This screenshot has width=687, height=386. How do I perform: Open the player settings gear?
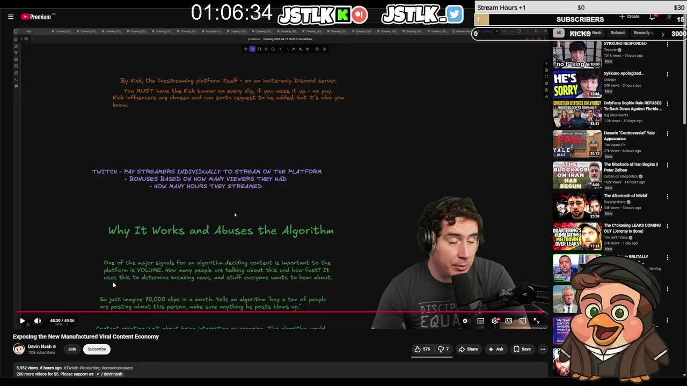click(x=495, y=321)
